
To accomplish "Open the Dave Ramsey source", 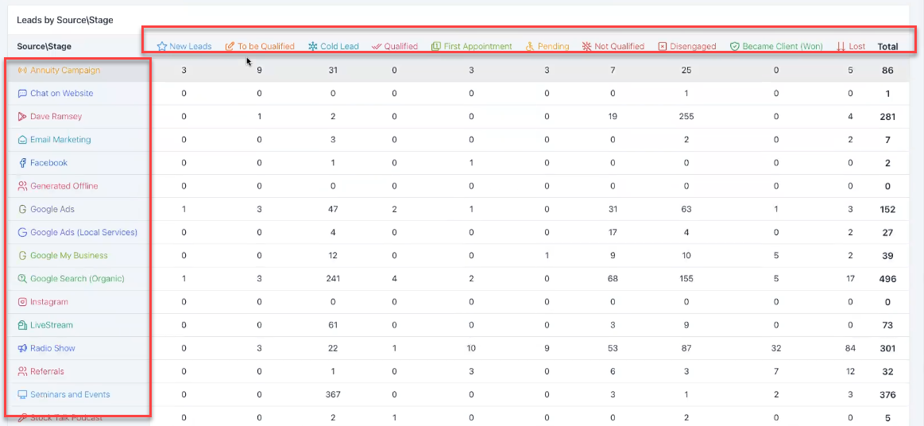I will click(56, 117).
